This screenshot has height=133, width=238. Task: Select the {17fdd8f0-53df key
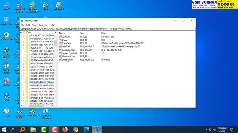(41, 51)
